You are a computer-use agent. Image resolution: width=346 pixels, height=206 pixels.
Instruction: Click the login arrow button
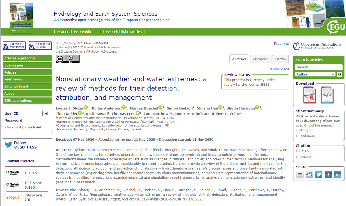point(46,113)
